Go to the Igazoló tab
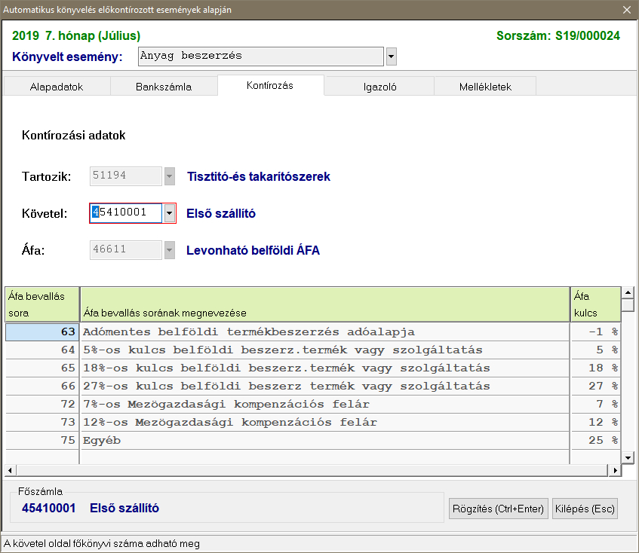This screenshot has width=639, height=553. [x=379, y=87]
